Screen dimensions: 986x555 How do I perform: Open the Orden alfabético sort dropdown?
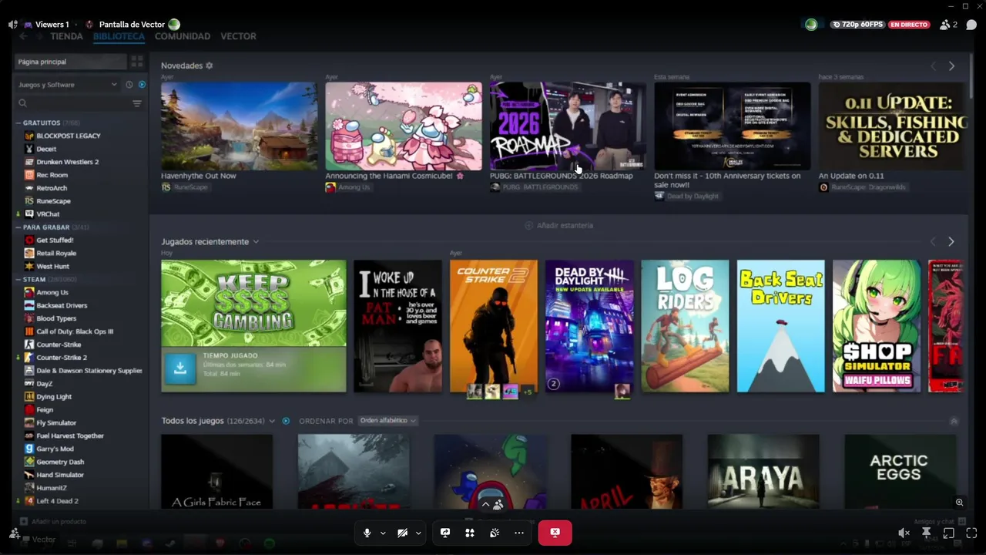pyautogui.click(x=388, y=421)
